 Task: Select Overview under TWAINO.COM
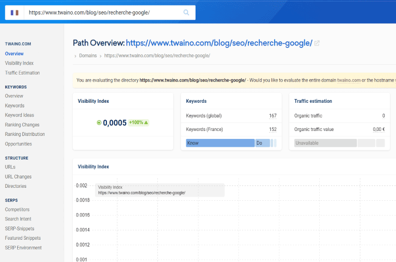click(x=14, y=54)
